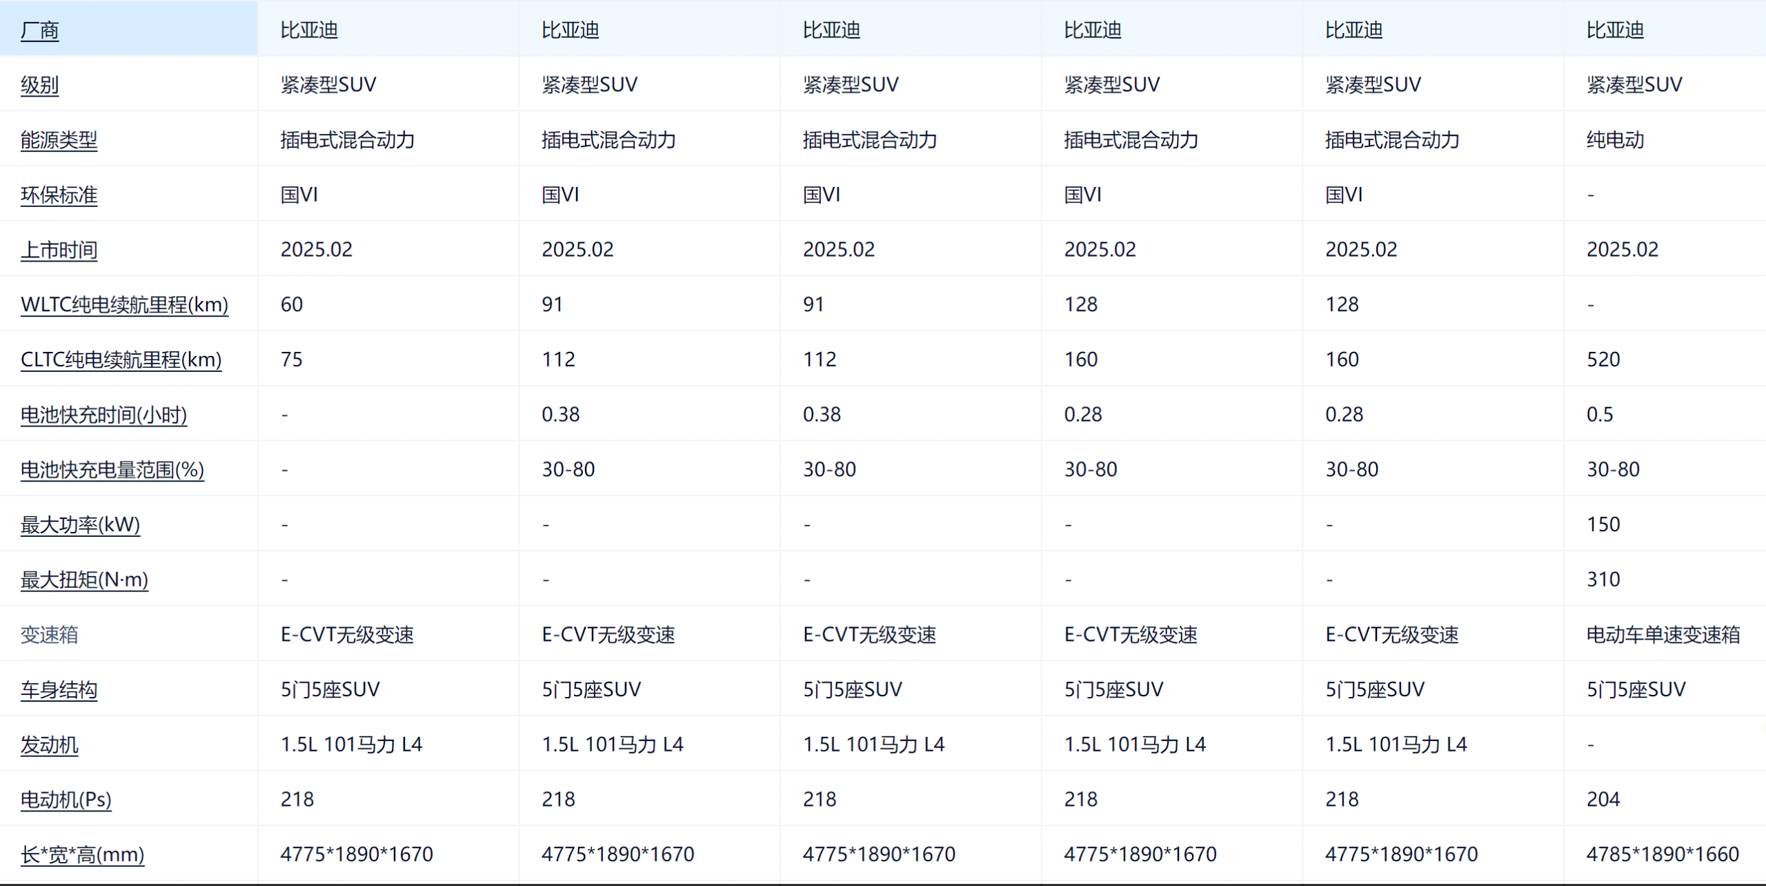Open the 车身结构 parameter link
This screenshot has width=1766, height=886.
coord(59,690)
